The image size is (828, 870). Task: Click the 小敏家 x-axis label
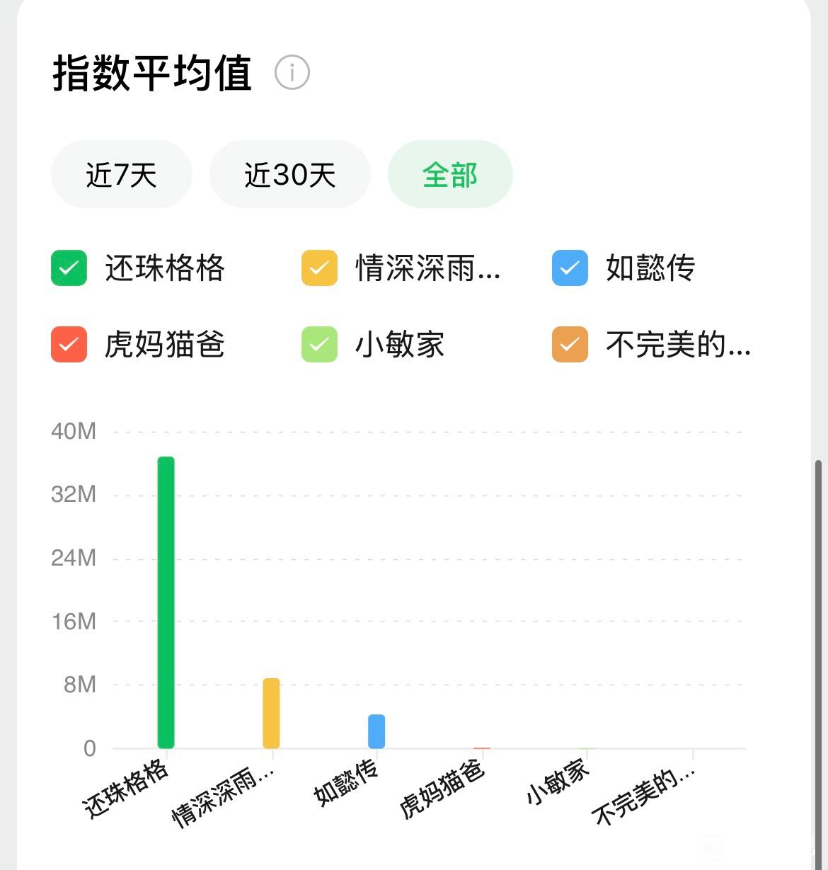point(557,782)
